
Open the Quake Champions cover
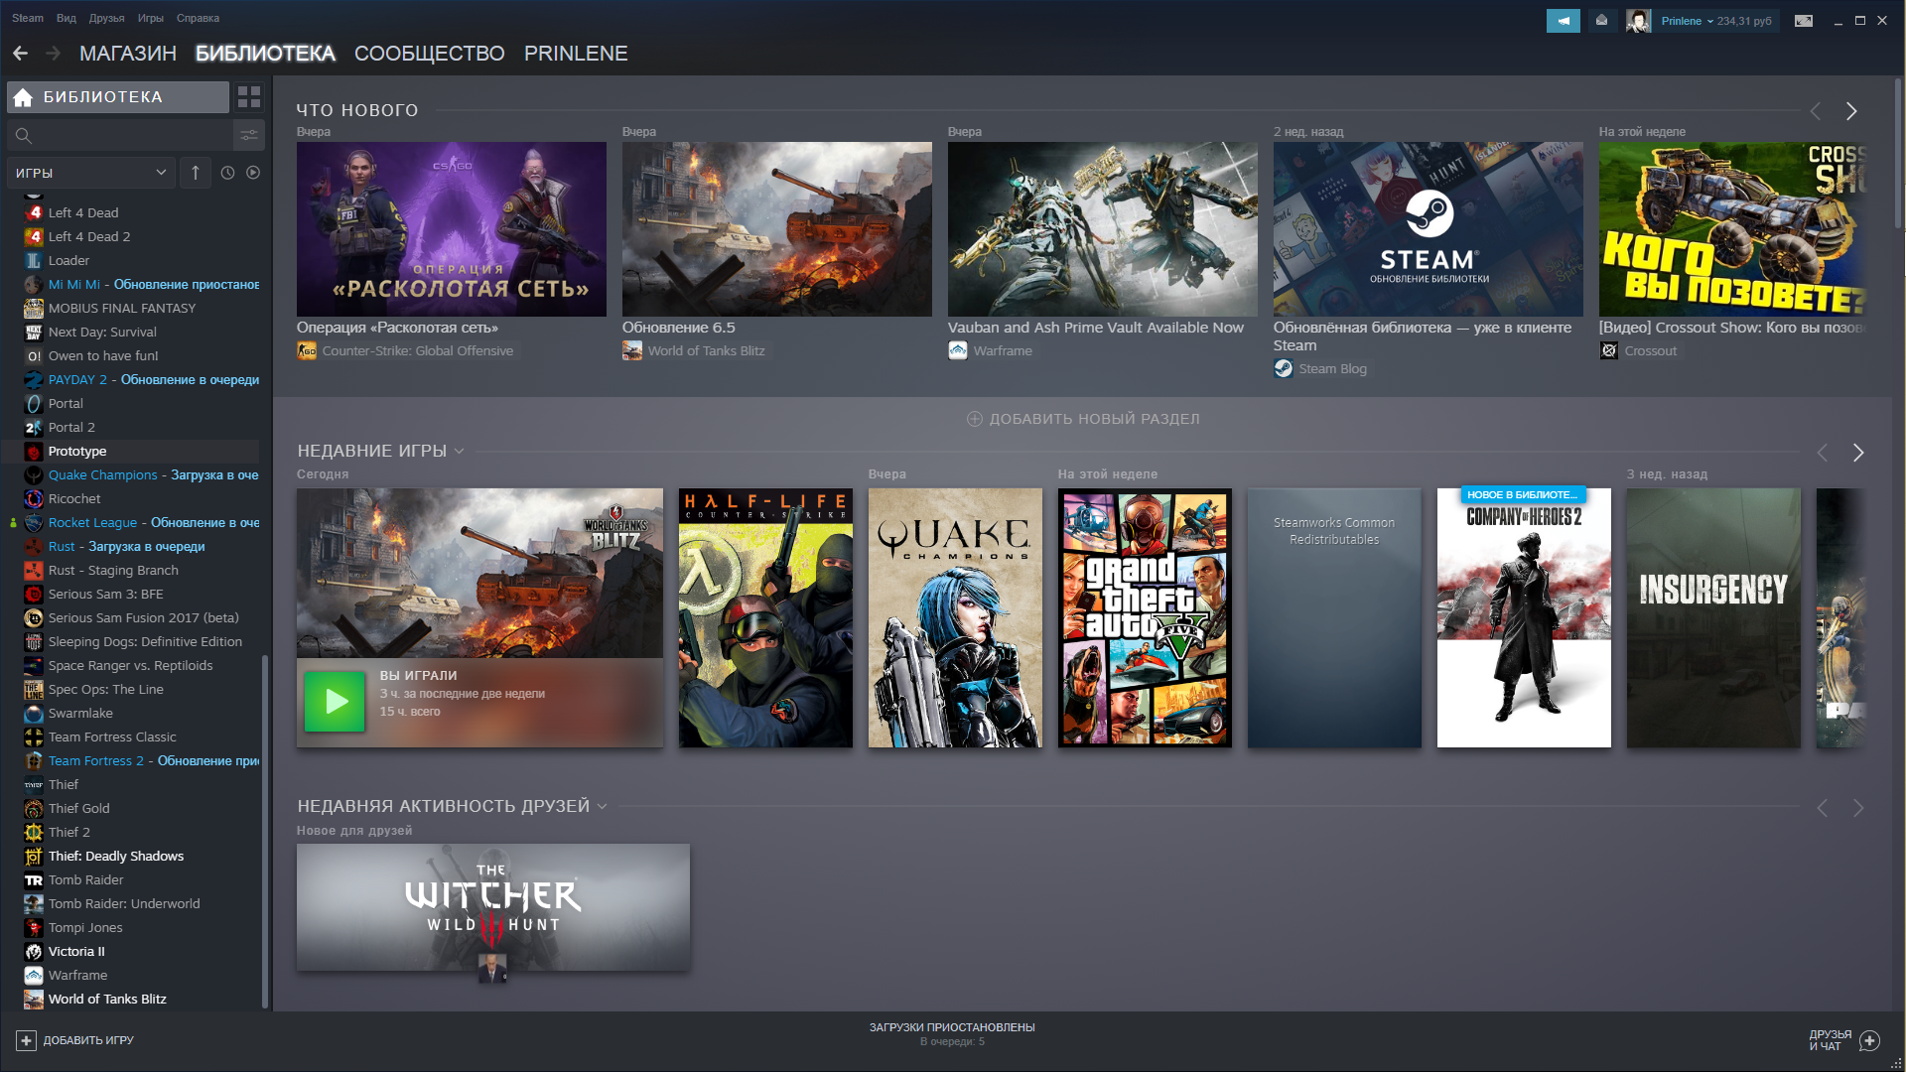955,617
